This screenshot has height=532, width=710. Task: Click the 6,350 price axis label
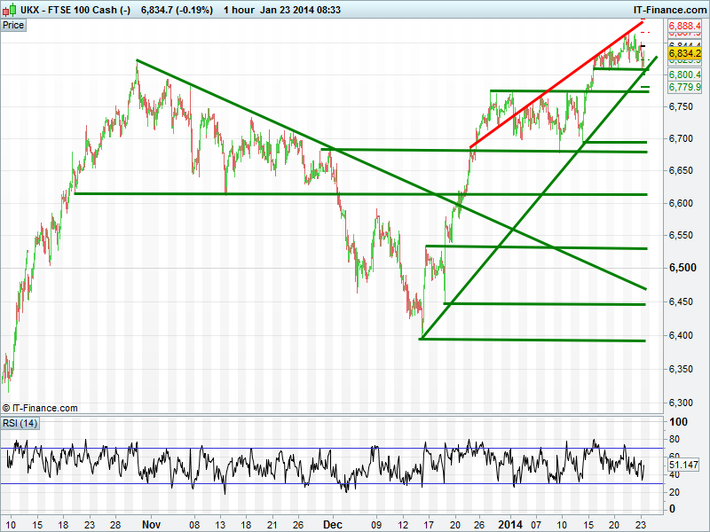681,369
